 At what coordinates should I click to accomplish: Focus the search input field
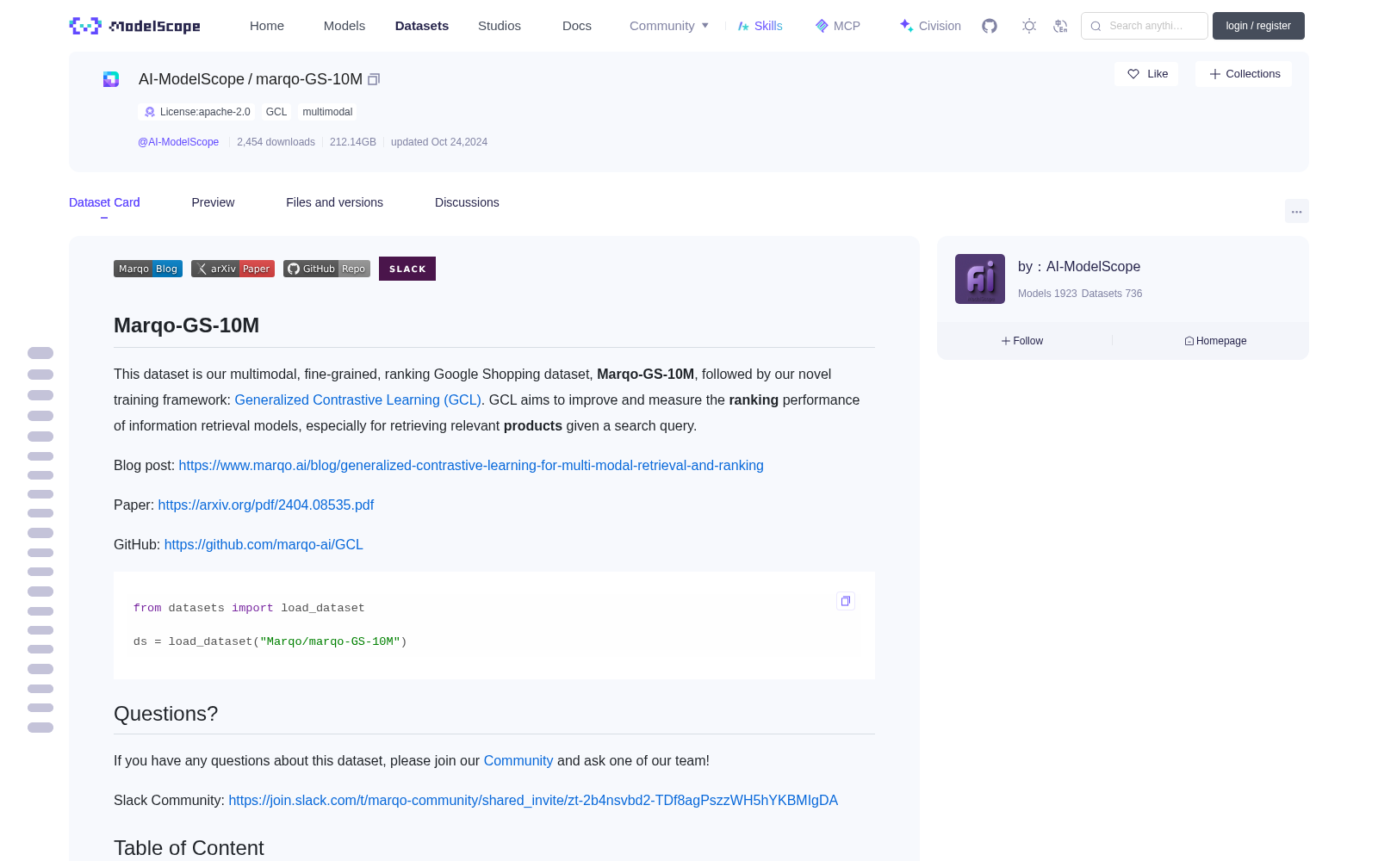(1145, 26)
